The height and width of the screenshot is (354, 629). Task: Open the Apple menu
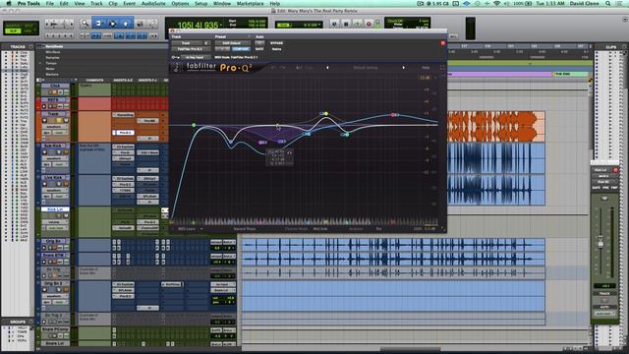9,3
